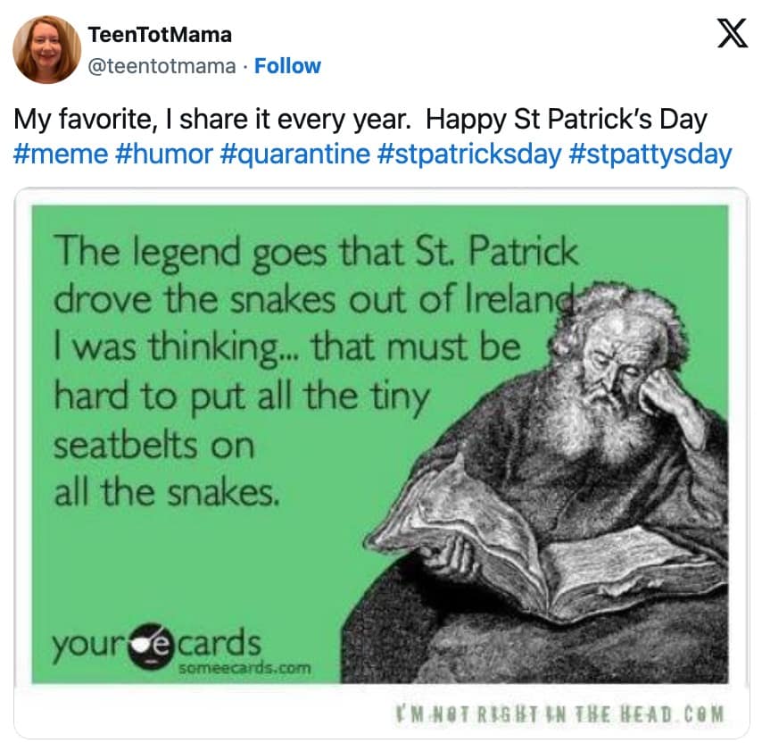Open TeenTotMama's profile avatar photo
Viewport: 762px width, 743px height.
47,50
